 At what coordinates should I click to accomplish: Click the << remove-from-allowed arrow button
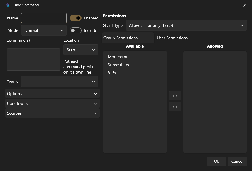pos(175,107)
